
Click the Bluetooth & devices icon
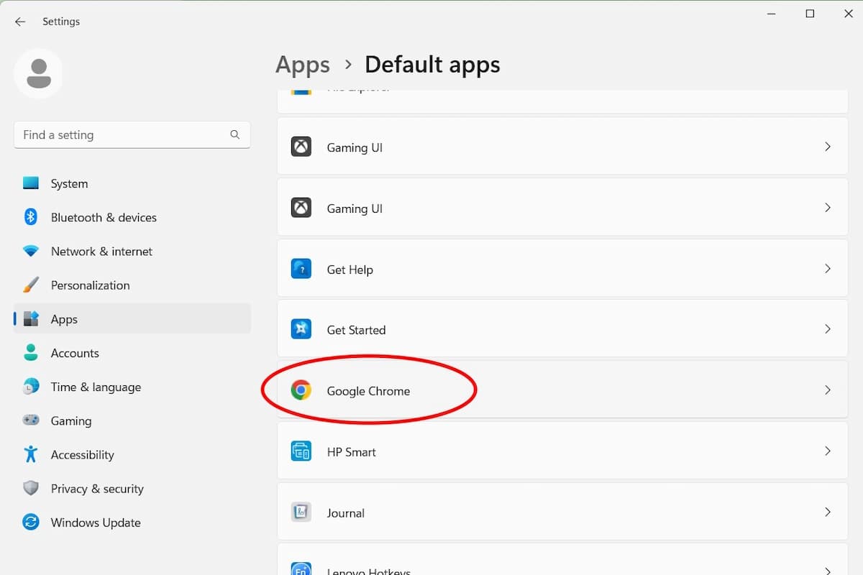click(x=31, y=217)
